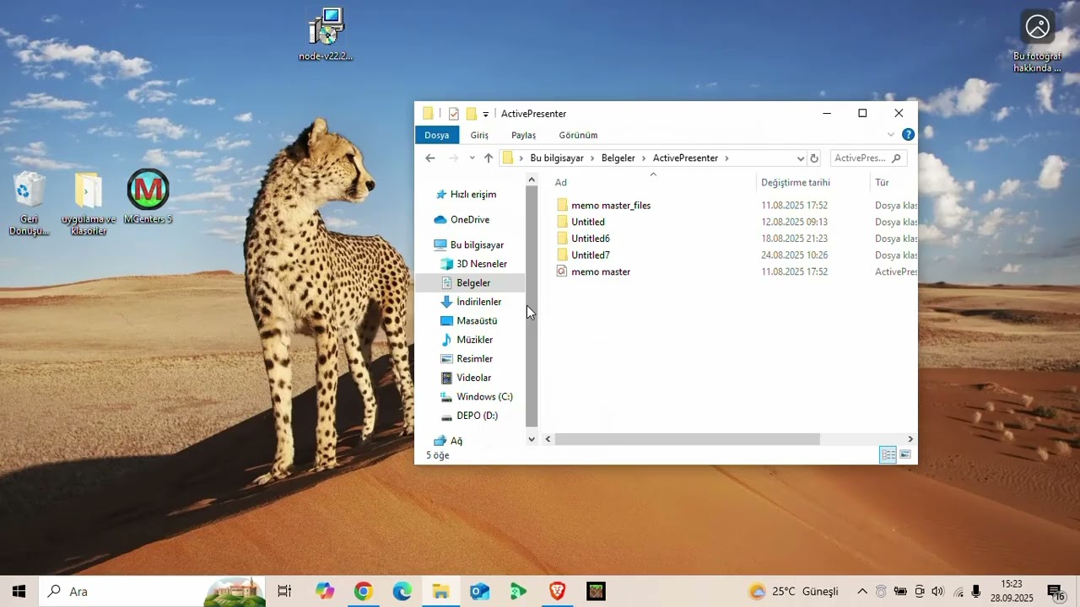1080x607 pixels.
Task: Click 'Belgeler' in the address breadcrumb
Action: point(618,158)
